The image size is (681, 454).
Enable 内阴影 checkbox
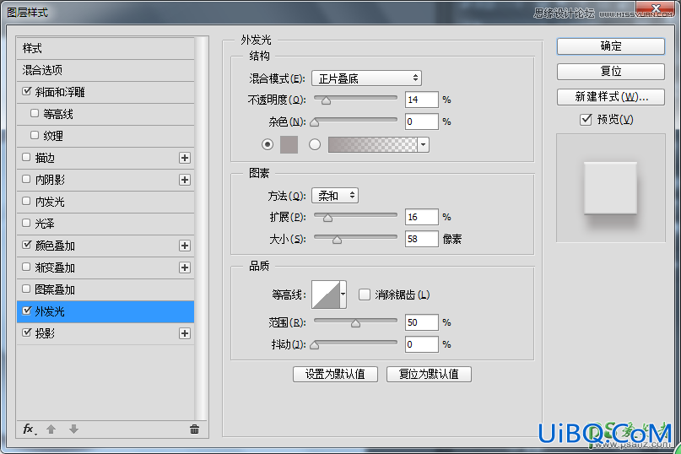(x=26, y=179)
